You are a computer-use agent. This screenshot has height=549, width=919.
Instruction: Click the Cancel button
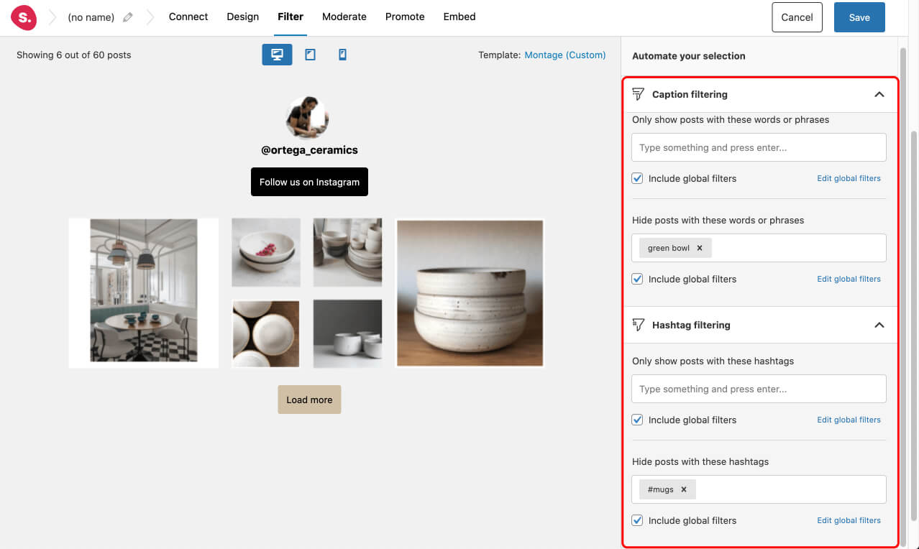pyautogui.click(x=797, y=17)
